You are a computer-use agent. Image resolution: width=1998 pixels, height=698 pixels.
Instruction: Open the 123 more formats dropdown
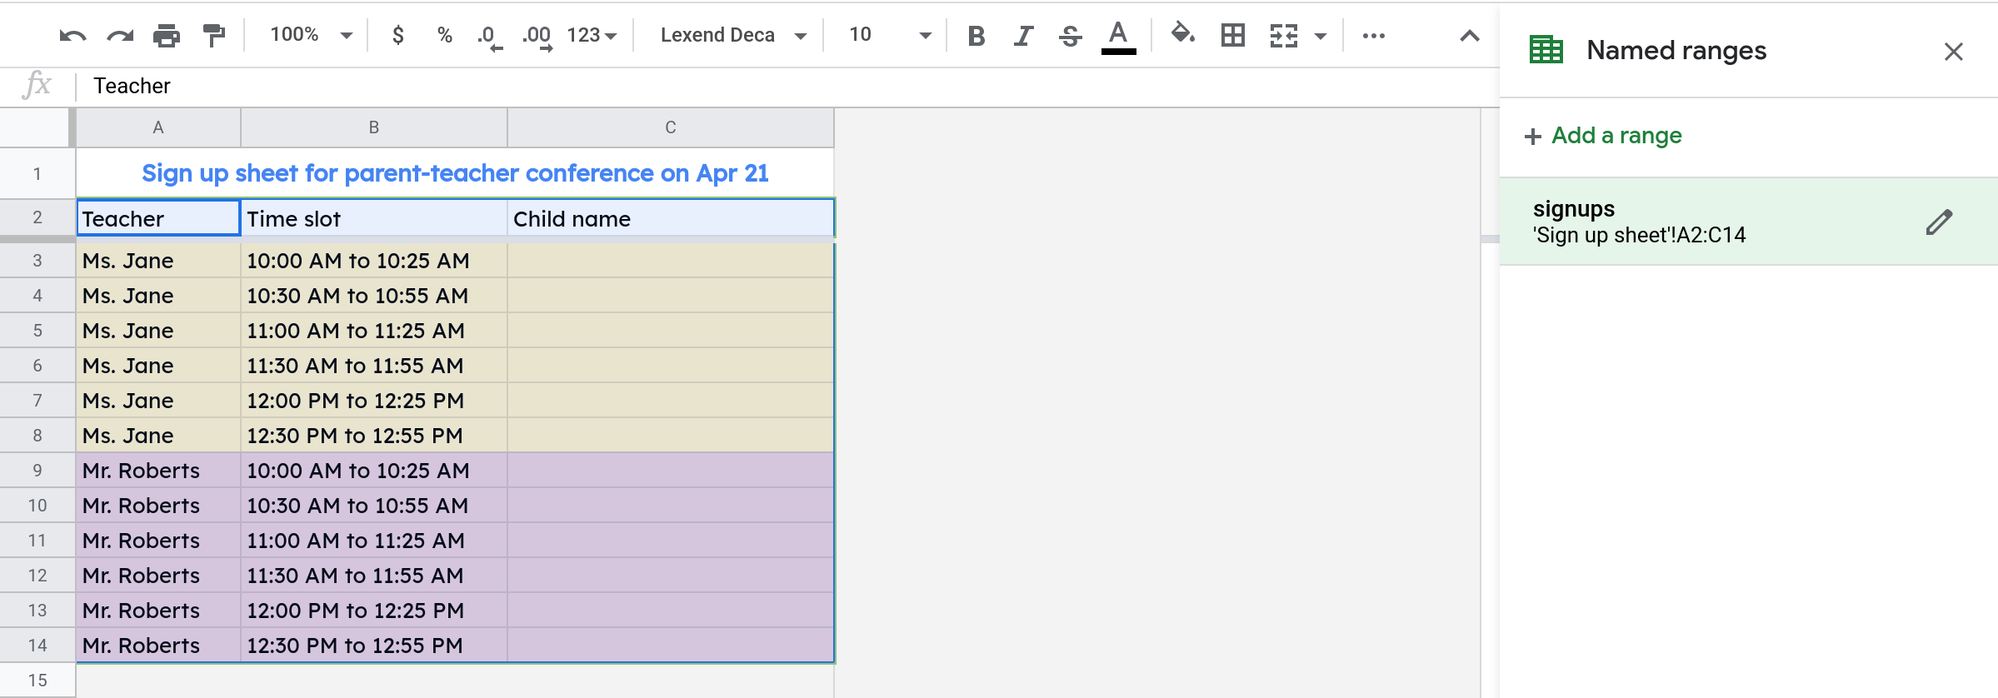[x=592, y=35]
